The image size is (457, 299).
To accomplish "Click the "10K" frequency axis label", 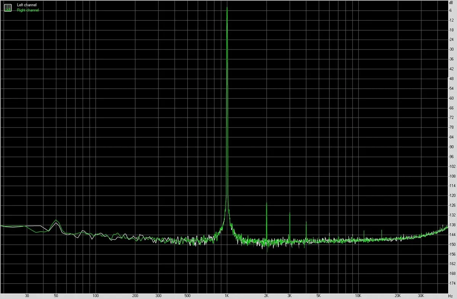I will 358,295.
